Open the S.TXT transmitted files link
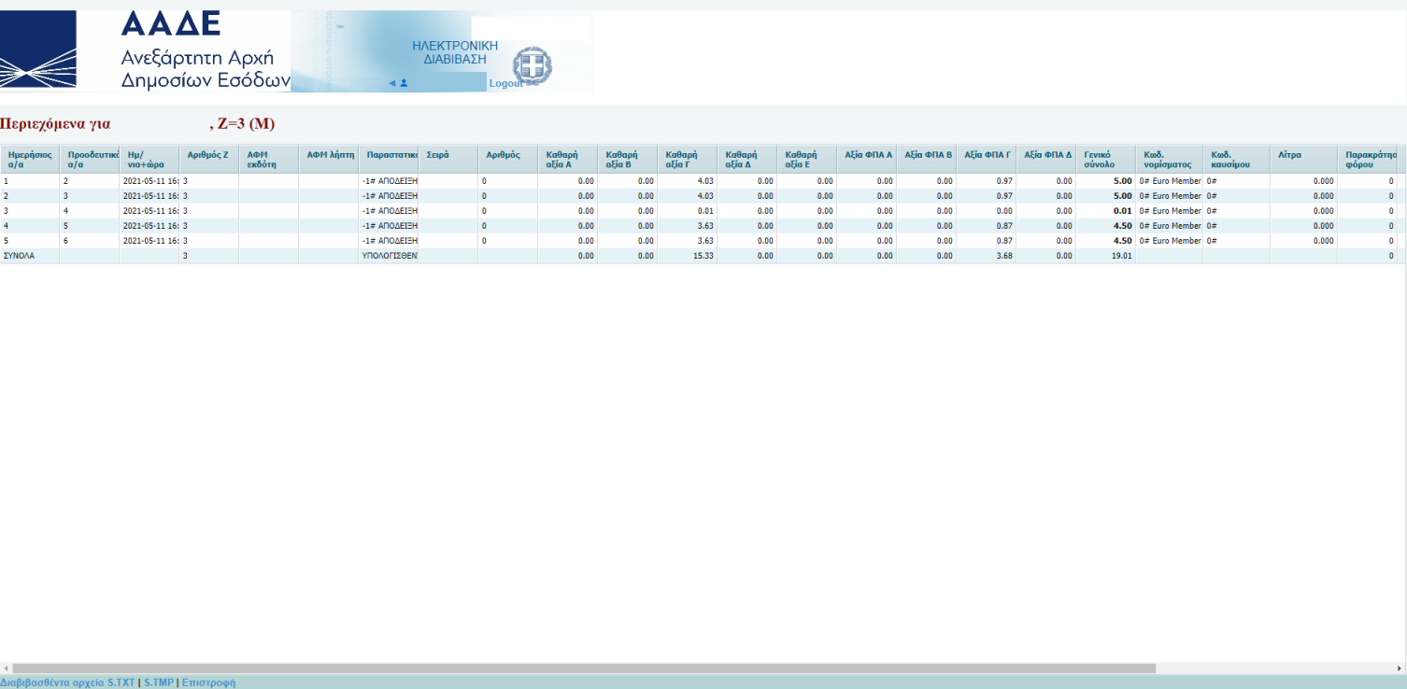The height and width of the screenshot is (689, 1407). [x=68, y=682]
